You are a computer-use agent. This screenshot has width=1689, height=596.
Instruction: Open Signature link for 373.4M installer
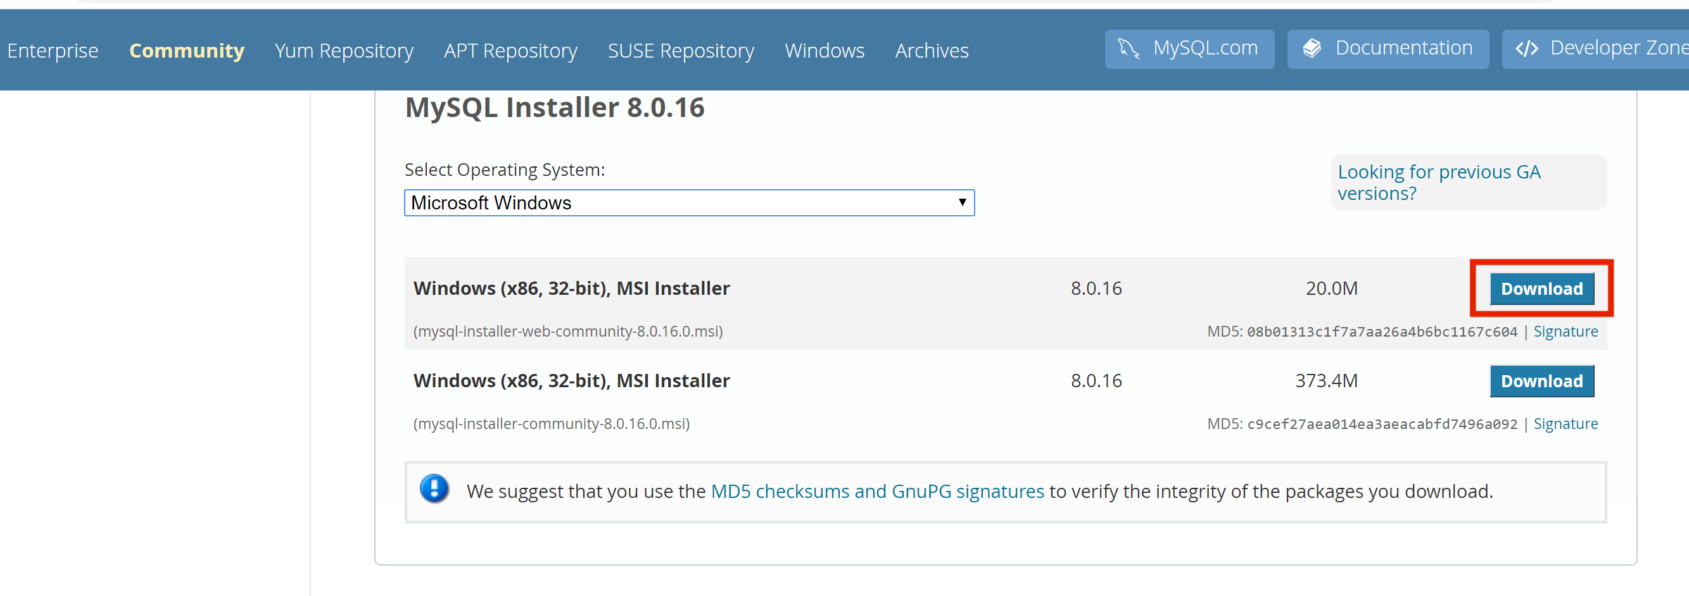coord(1565,424)
